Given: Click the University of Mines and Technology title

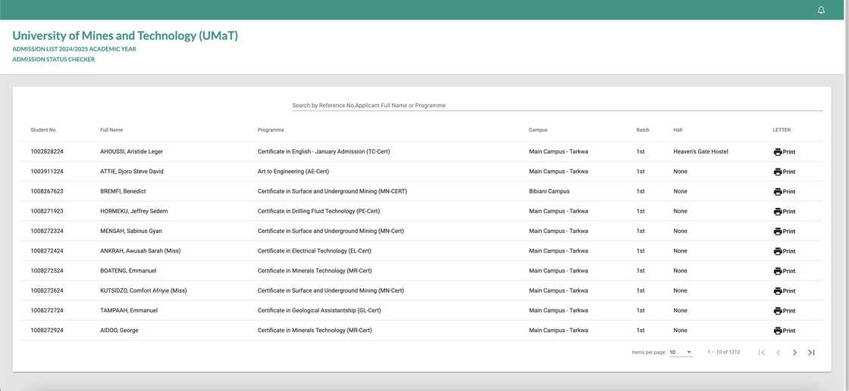Looking at the screenshot, I should point(125,36).
